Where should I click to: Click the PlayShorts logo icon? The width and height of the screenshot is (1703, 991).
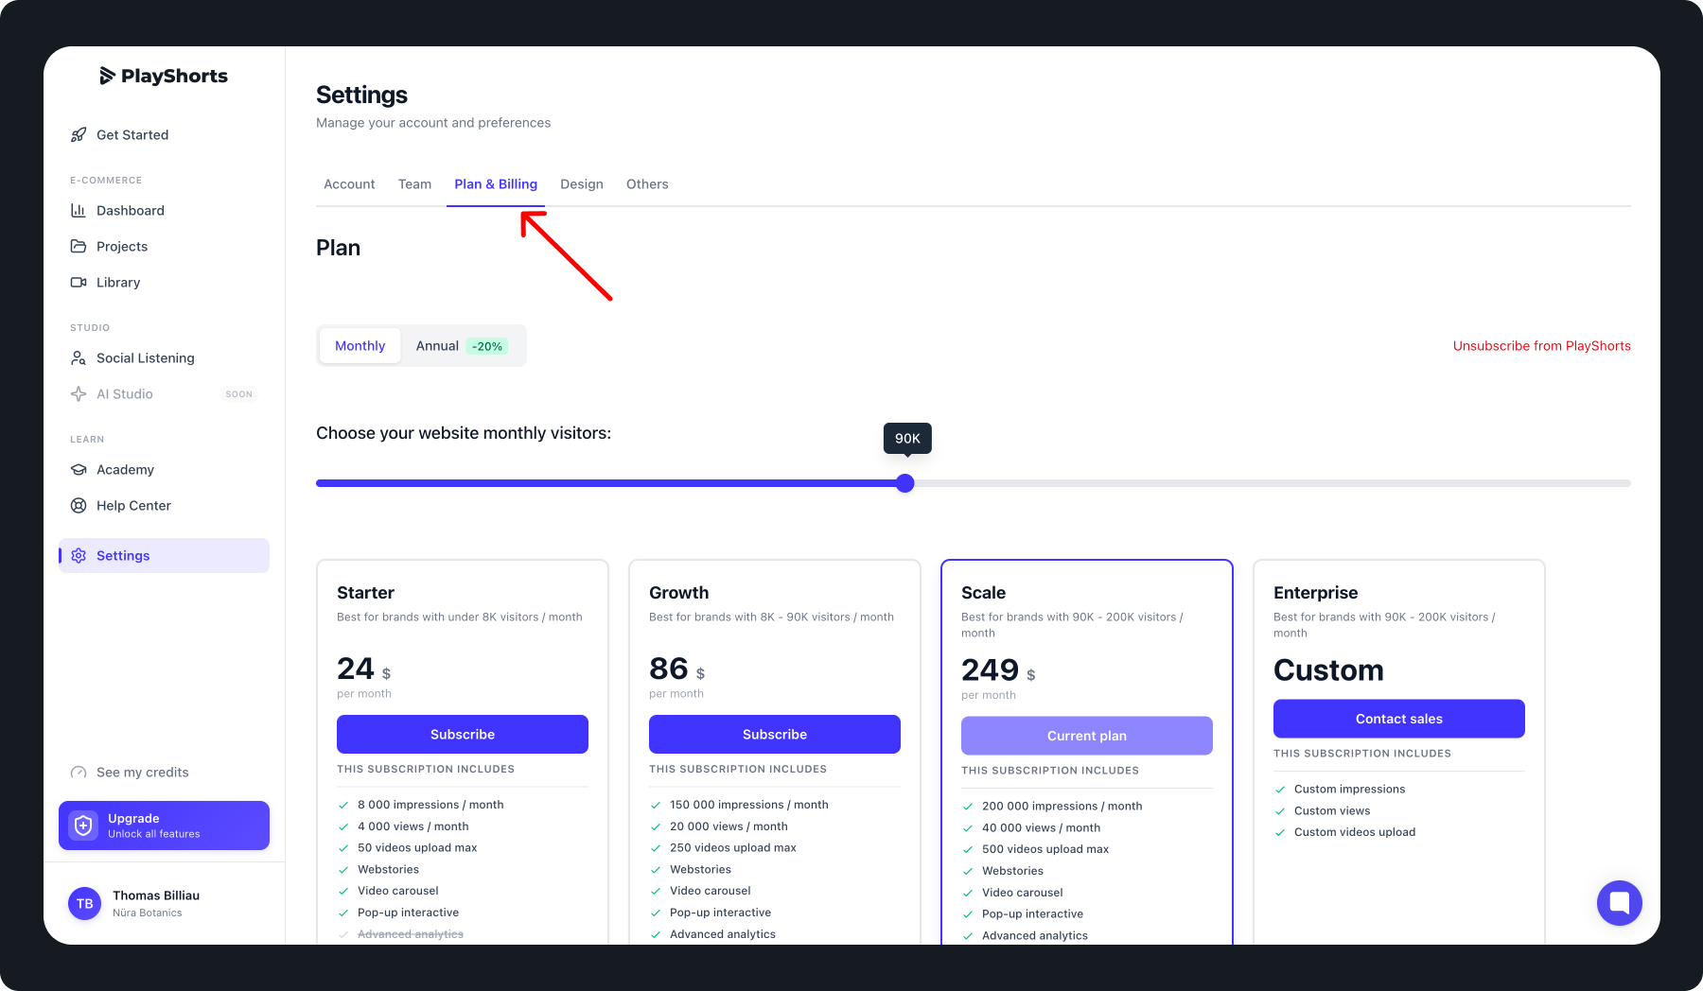(x=107, y=76)
